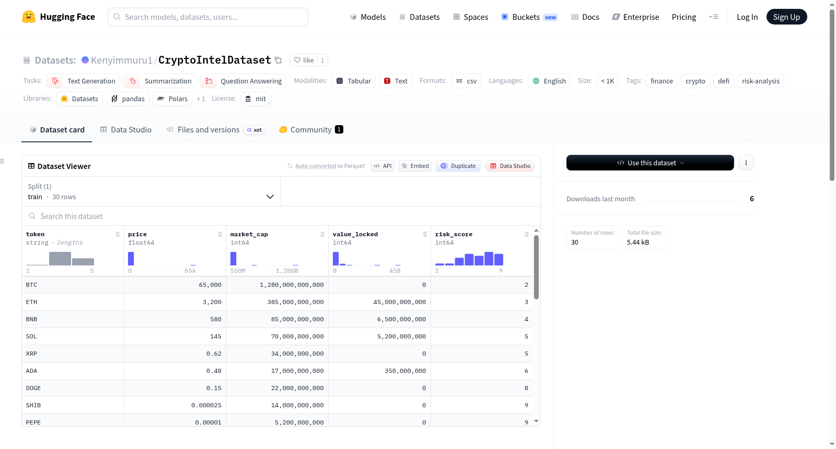Viewport: 836px width, 449px height.
Task: Open the Embed option
Action: click(415, 166)
